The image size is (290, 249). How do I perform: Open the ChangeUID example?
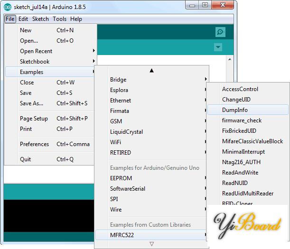(x=248, y=100)
